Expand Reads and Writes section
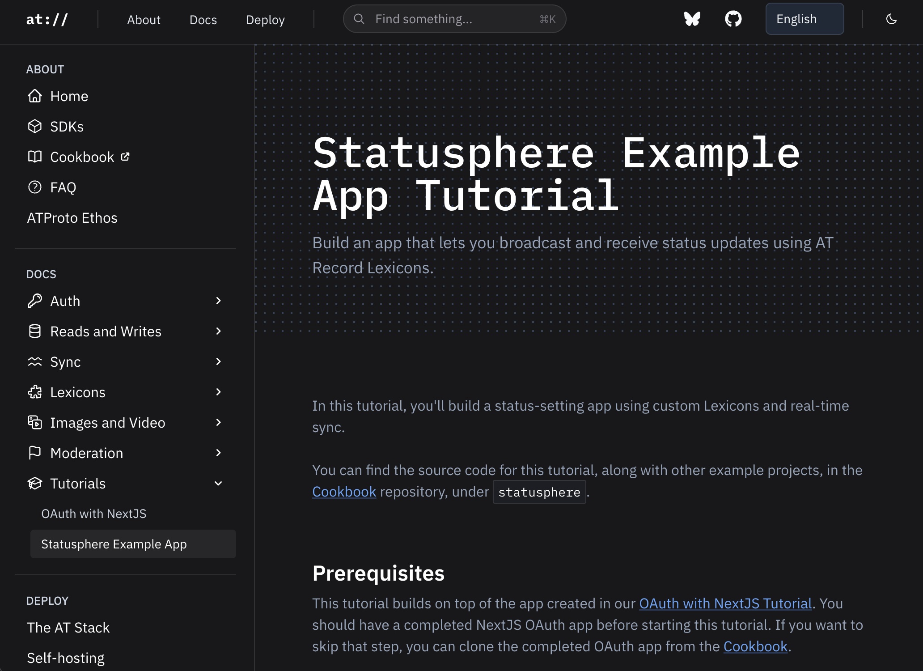Screen dimensions: 923x671 (x=218, y=331)
